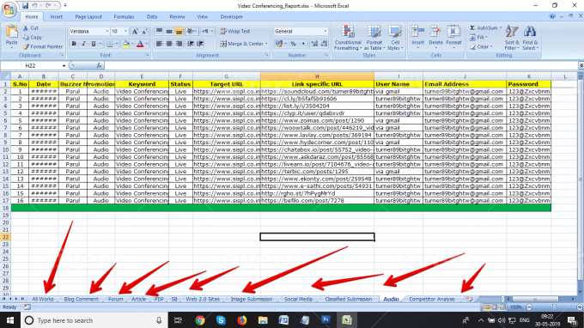Open the Verdana font name dropdown
This screenshot has width=584, height=328.
tap(106, 31)
